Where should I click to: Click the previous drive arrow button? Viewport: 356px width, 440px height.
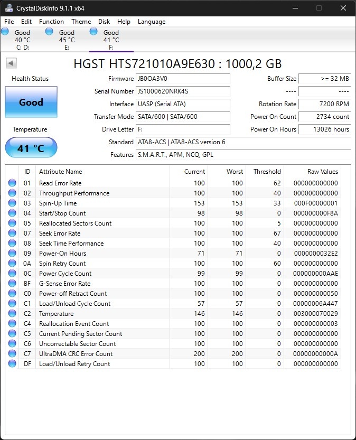12,63
